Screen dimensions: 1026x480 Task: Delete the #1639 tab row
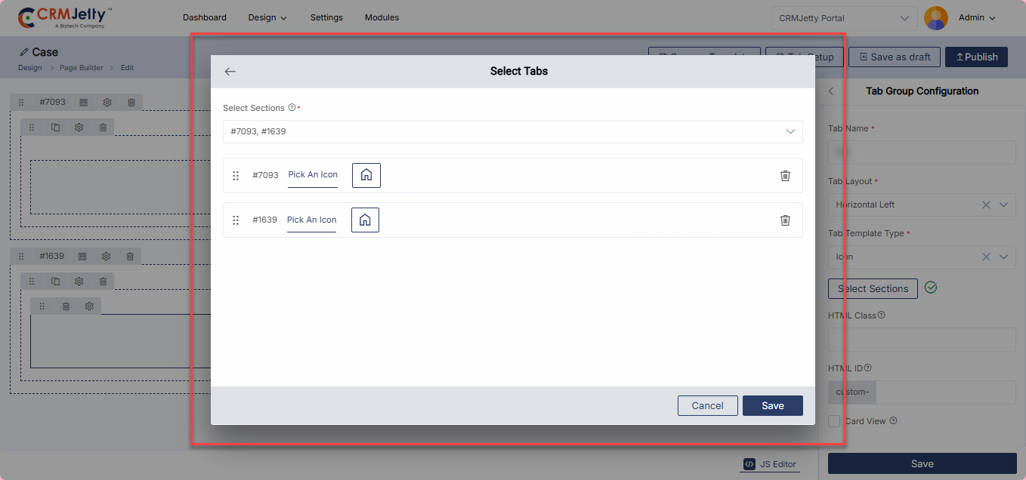pos(785,220)
